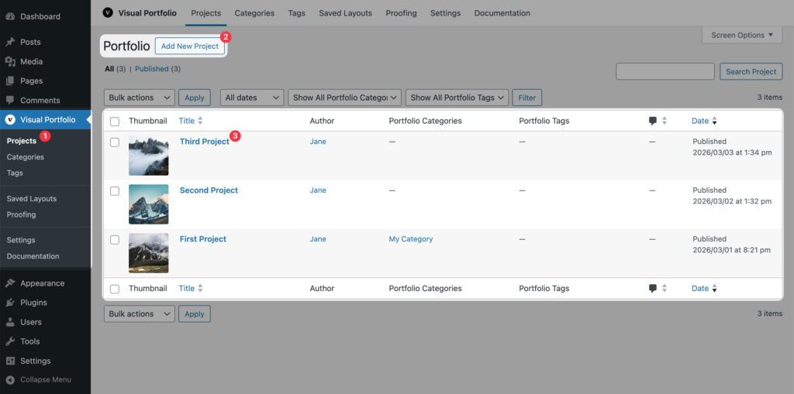Image resolution: width=794 pixels, height=394 pixels.
Task: Switch to the Saved Layouts tab
Action: [345, 13]
